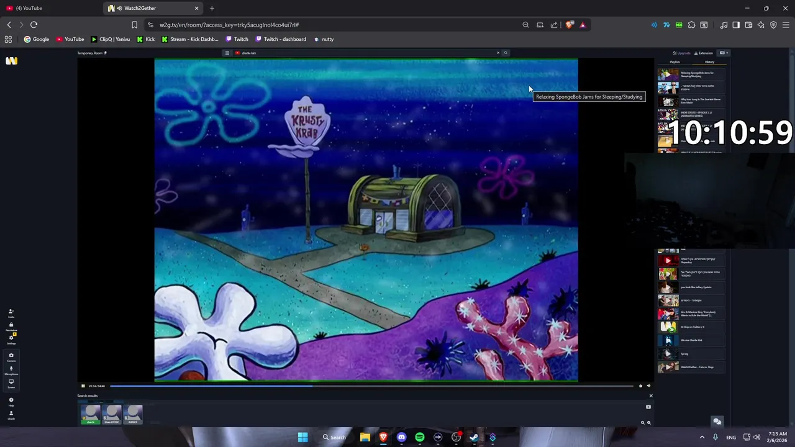Switch to the History tab

point(709,62)
